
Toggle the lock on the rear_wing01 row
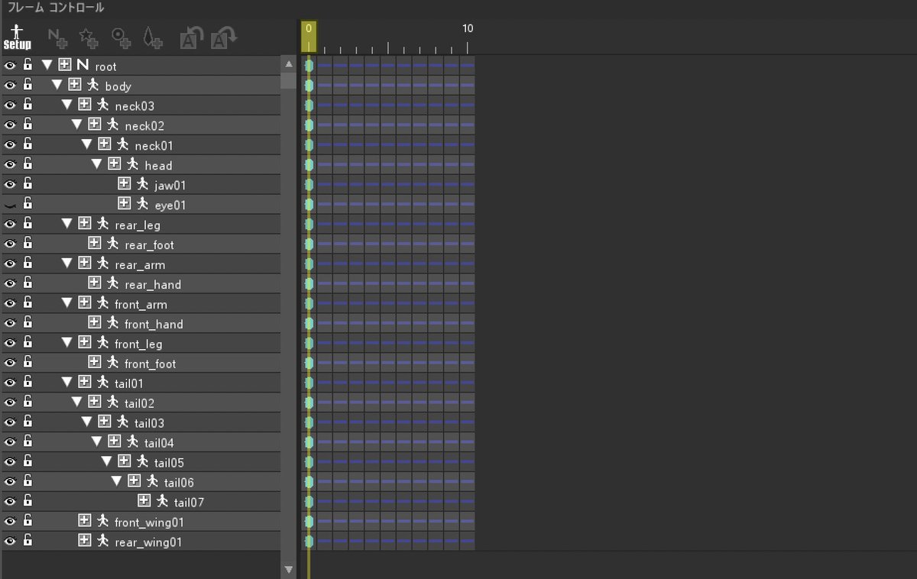click(28, 542)
